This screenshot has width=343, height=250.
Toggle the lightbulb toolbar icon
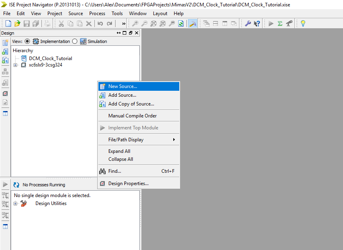(x=303, y=23)
